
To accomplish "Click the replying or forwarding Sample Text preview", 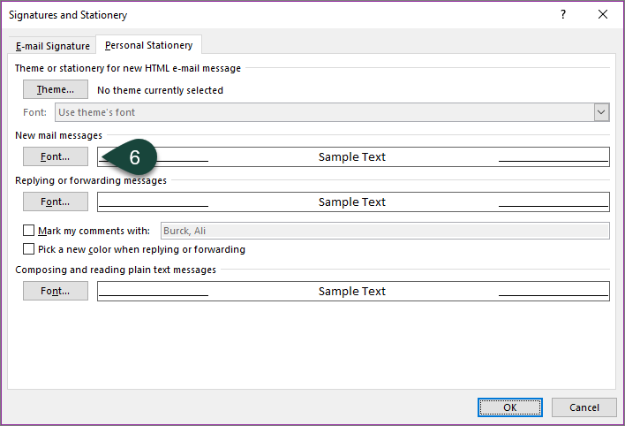I will (352, 202).
